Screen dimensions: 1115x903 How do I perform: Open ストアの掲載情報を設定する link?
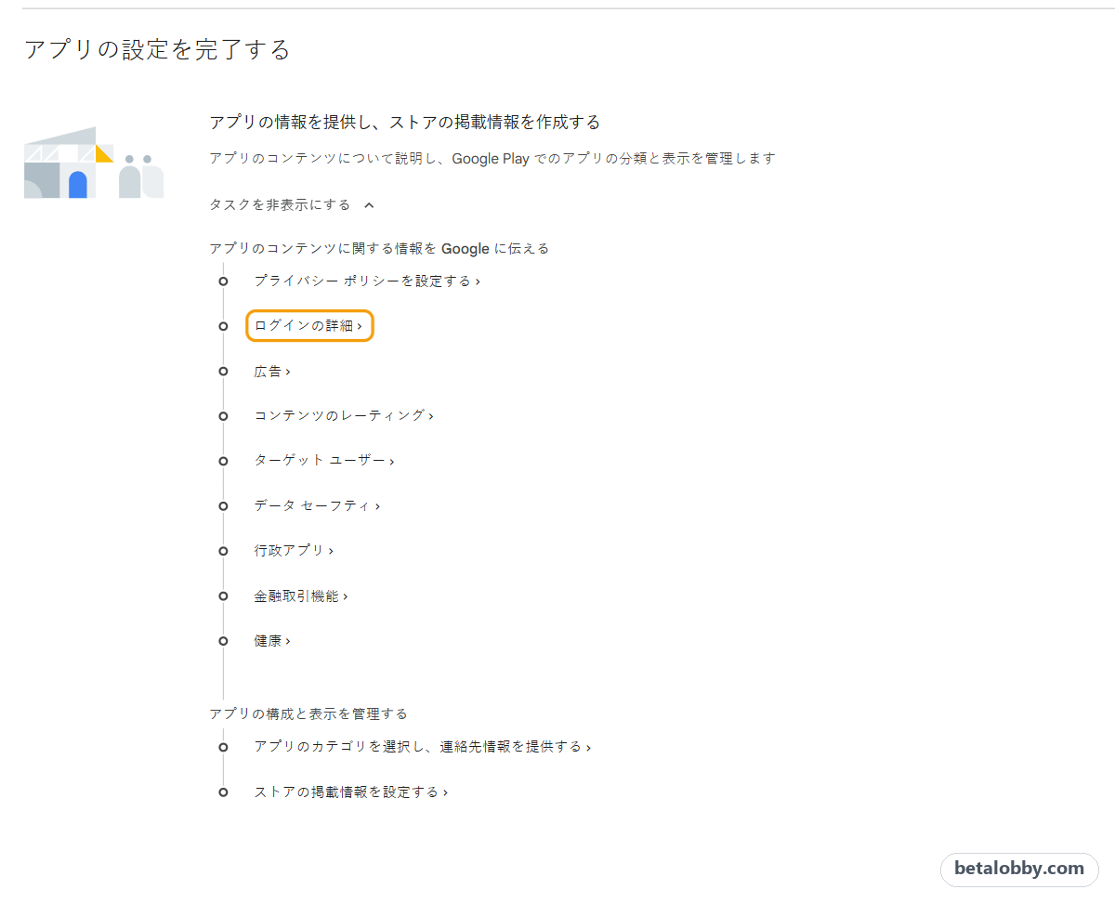pos(351,792)
